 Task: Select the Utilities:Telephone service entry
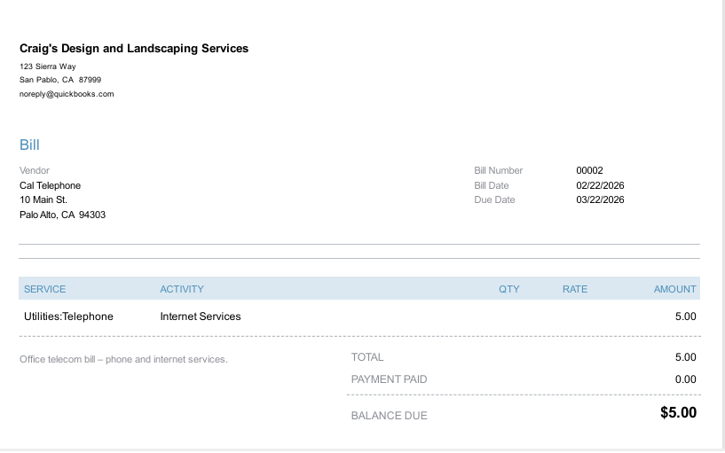[68, 316]
